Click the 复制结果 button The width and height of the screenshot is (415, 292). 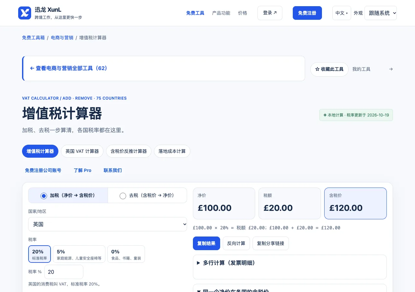tap(207, 243)
